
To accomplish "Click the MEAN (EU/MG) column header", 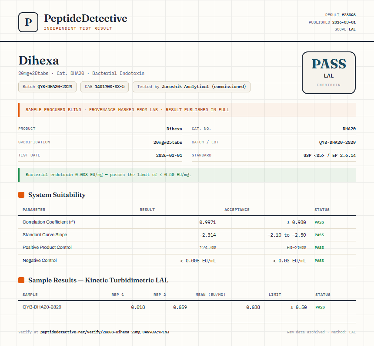I will coord(210,295).
